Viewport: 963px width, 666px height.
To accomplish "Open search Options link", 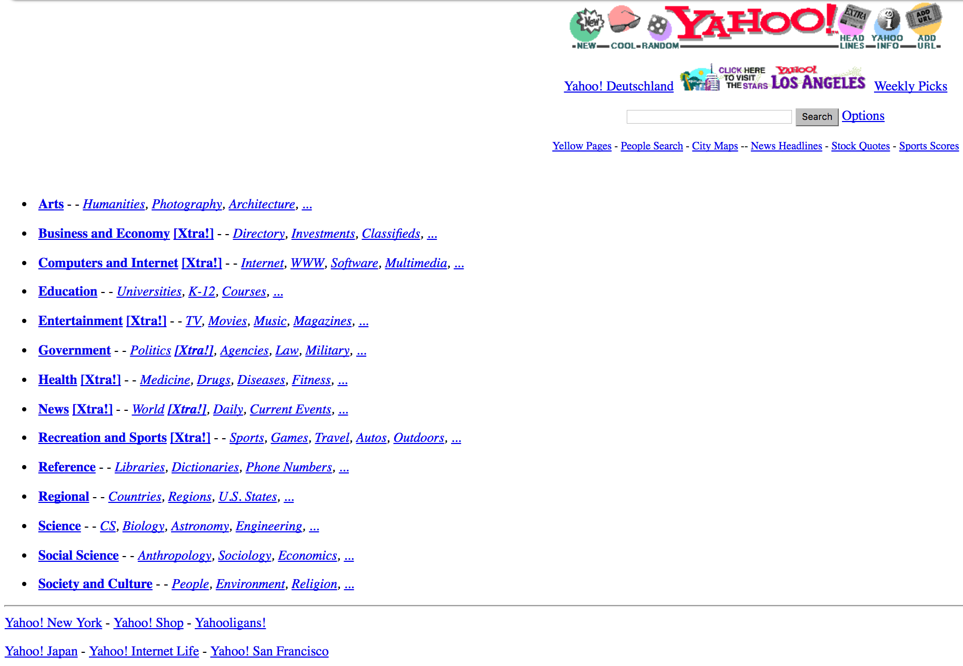I will point(863,116).
